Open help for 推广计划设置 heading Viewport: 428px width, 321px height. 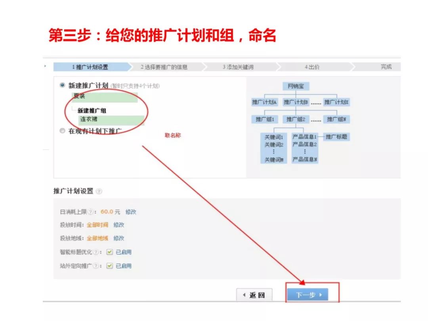[99, 191]
